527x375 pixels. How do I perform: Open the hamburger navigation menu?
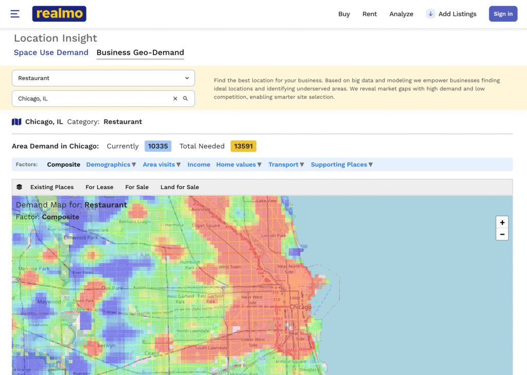[x=15, y=14]
